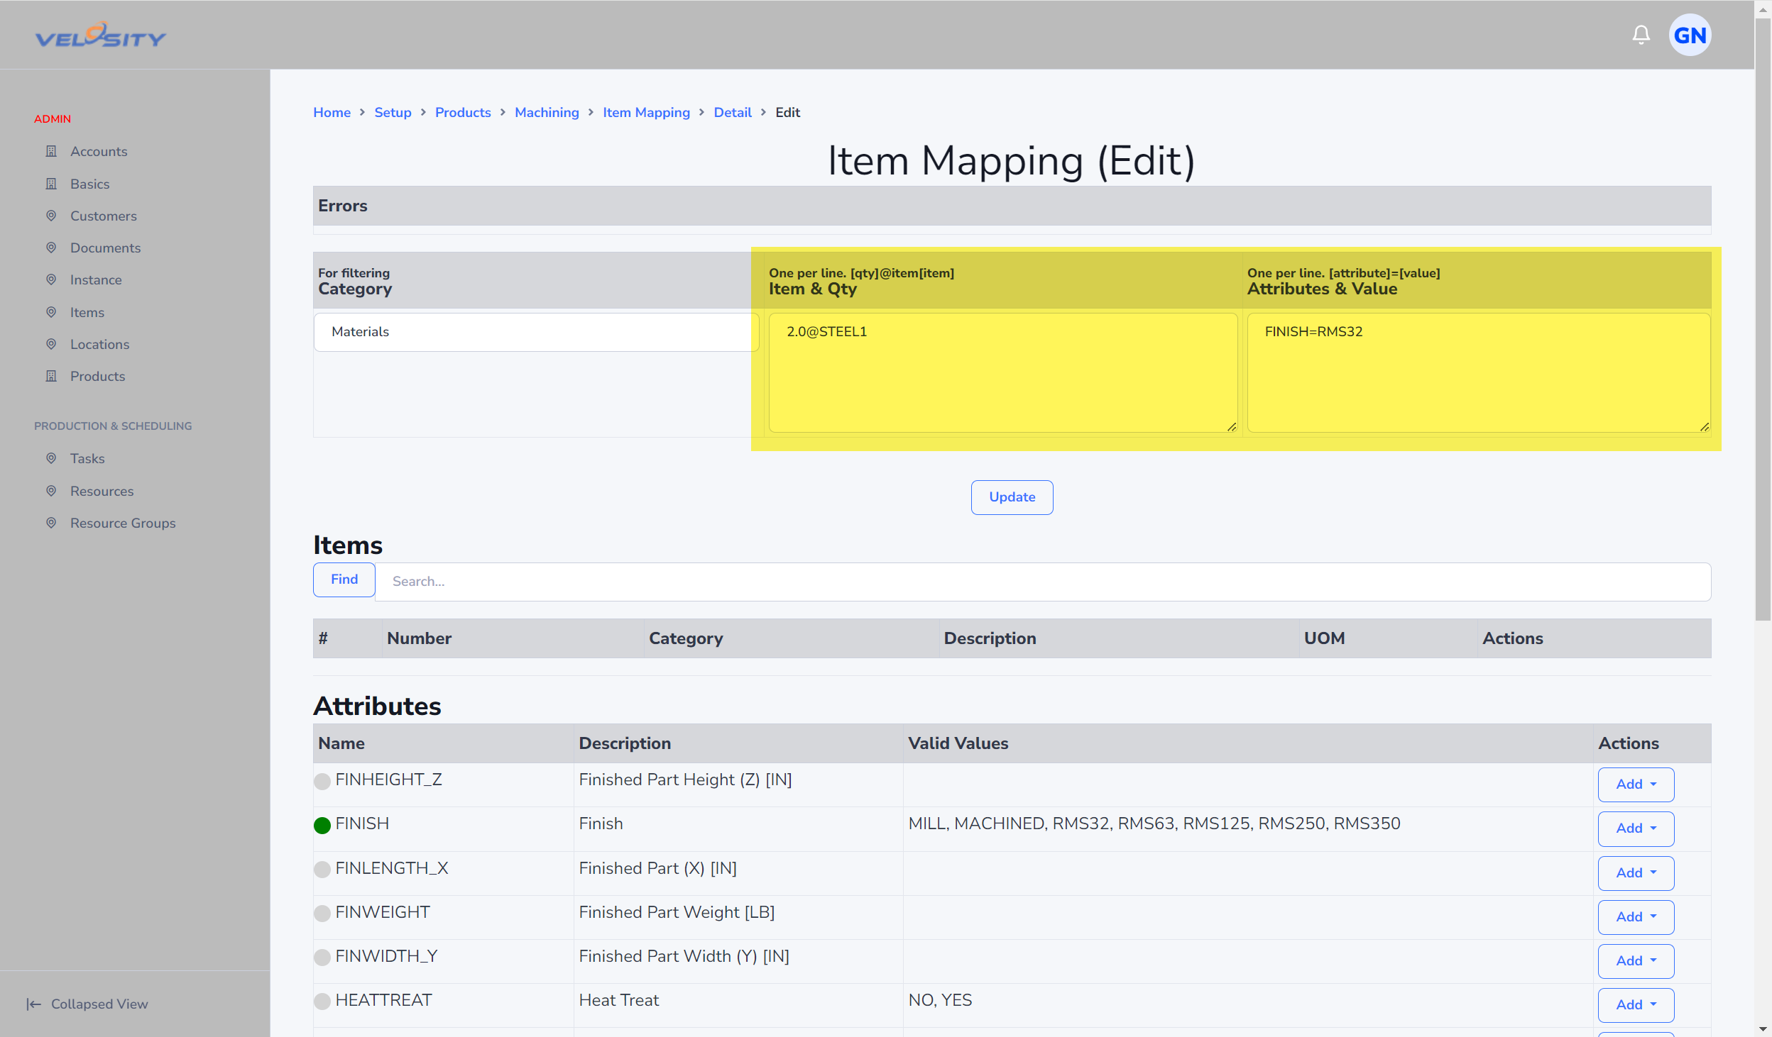
Task: Navigate to Item Mapping breadcrumb link
Action: coord(645,112)
